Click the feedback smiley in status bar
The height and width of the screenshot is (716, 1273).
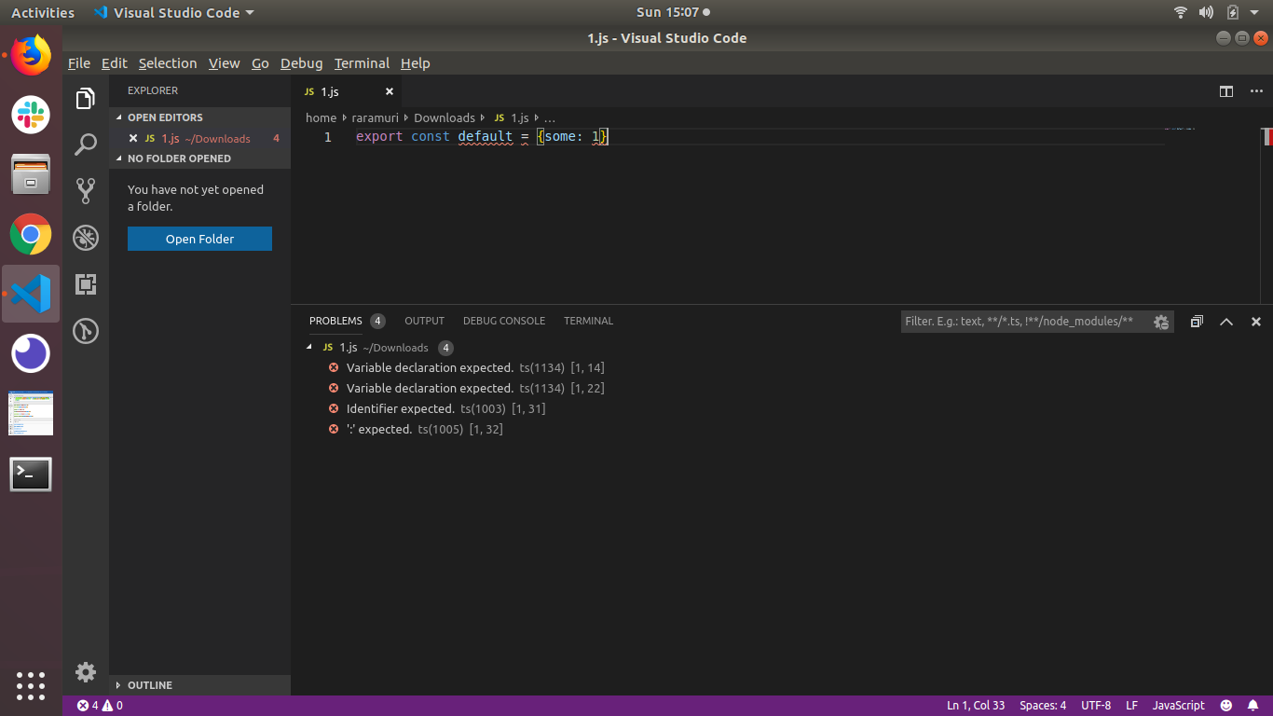click(1226, 706)
